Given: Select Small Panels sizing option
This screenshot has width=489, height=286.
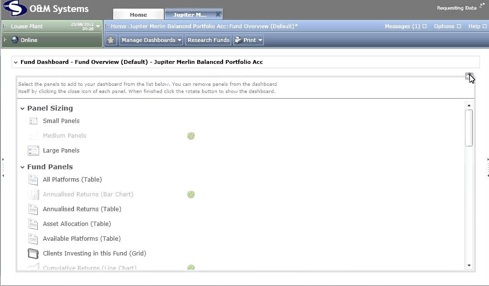Looking at the screenshot, I should pos(61,121).
